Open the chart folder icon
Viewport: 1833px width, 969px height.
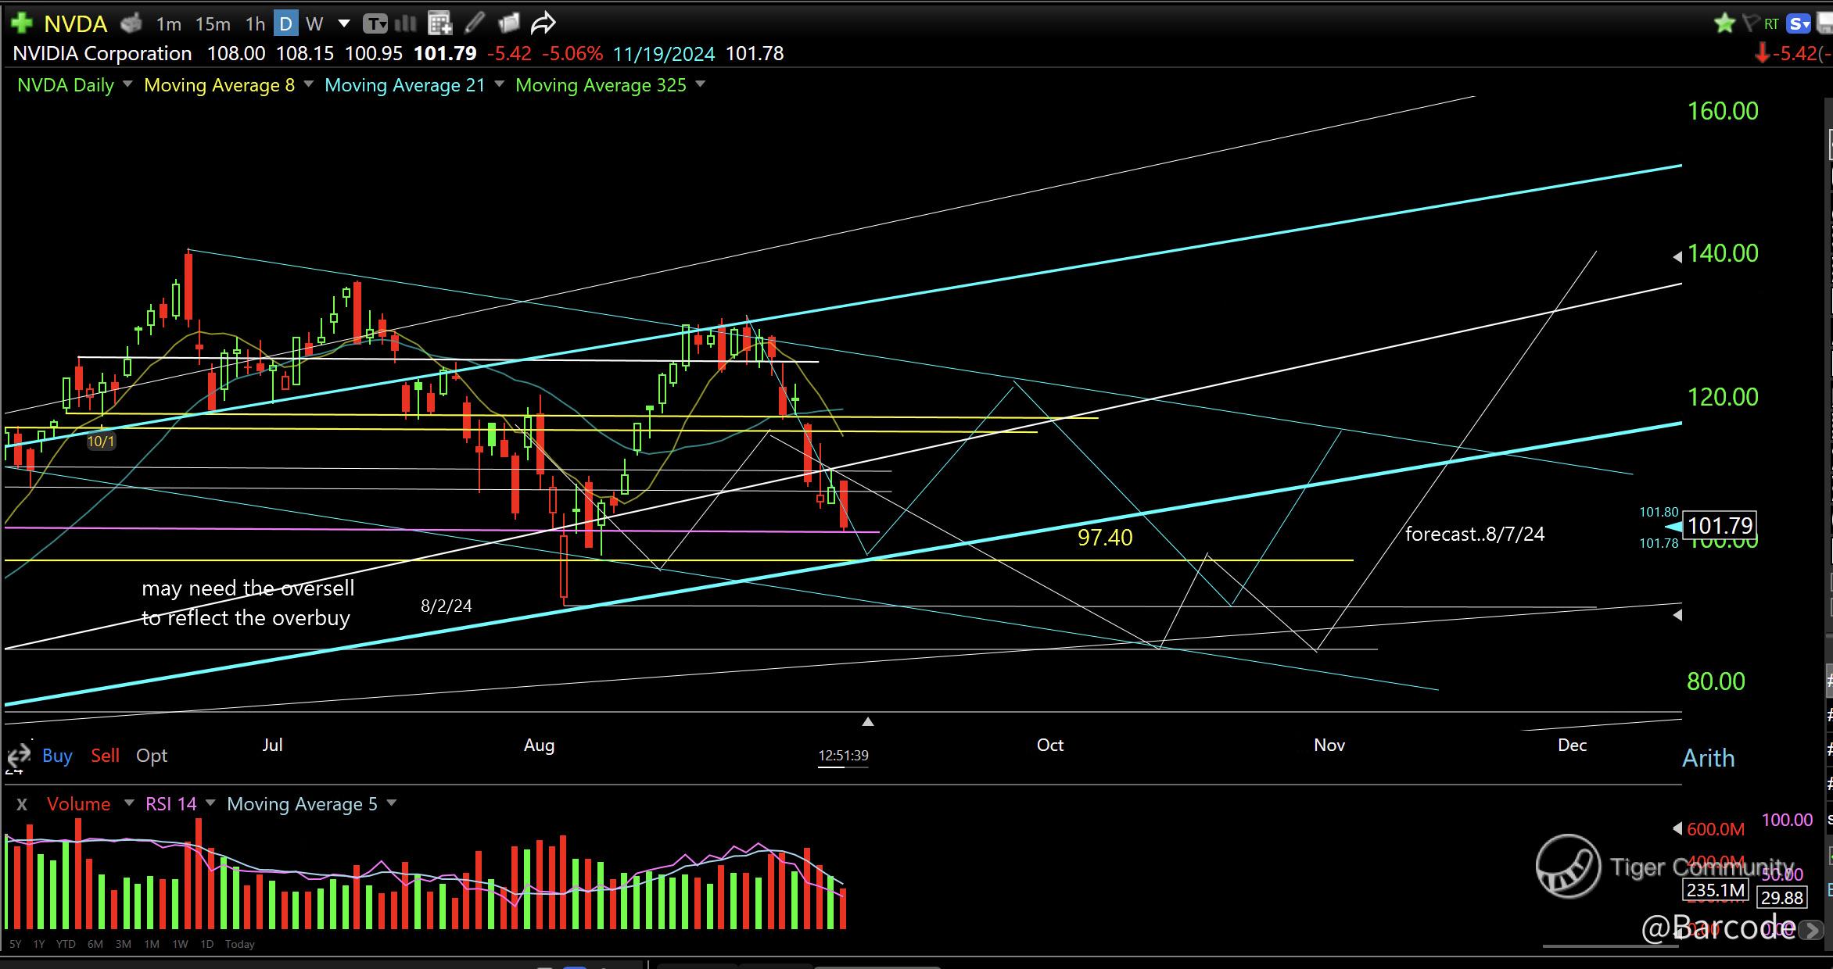click(x=509, y=23)
